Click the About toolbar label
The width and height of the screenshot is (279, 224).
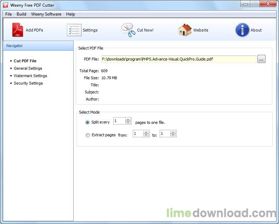tap(256, 30)
